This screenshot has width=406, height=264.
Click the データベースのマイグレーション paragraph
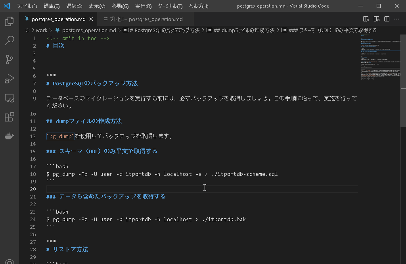202,102
